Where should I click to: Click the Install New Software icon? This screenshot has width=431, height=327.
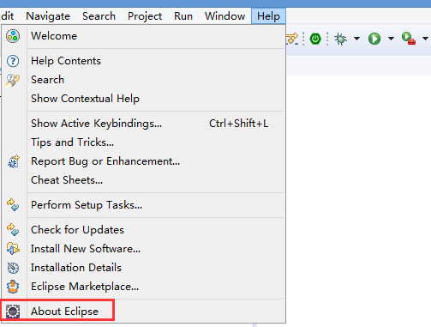(x=13, y=249)
